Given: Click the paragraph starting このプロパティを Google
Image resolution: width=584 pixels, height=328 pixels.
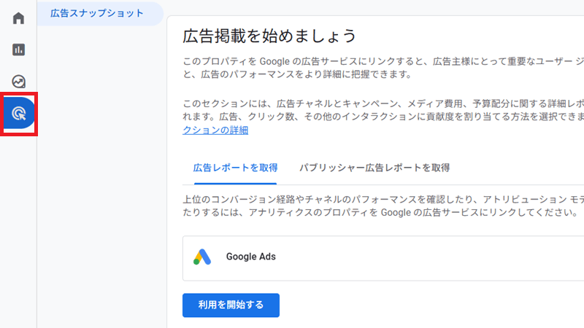Looking at the screenshot, I should pyautogui.click(x=383, y=68).
